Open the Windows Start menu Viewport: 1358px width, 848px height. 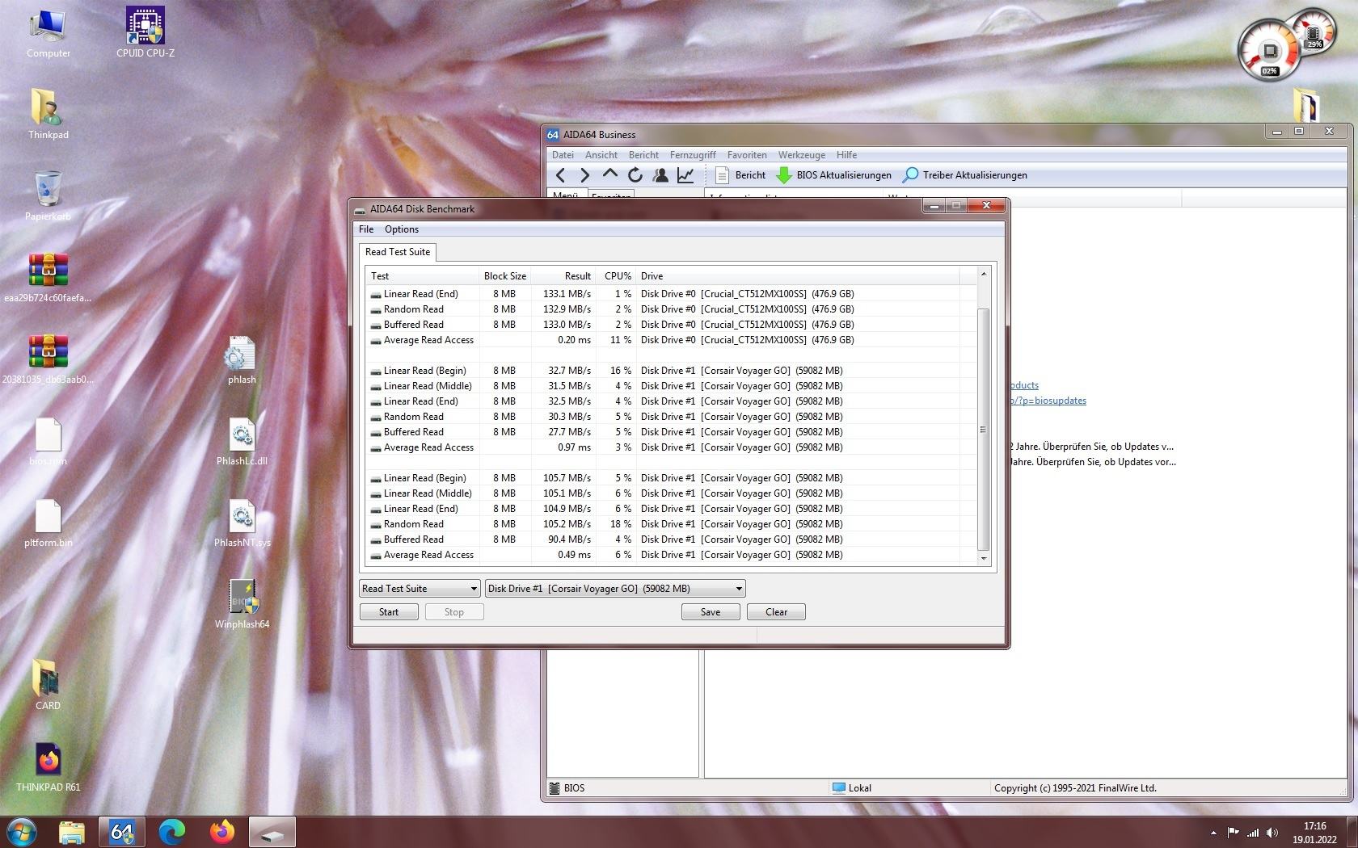22,832
